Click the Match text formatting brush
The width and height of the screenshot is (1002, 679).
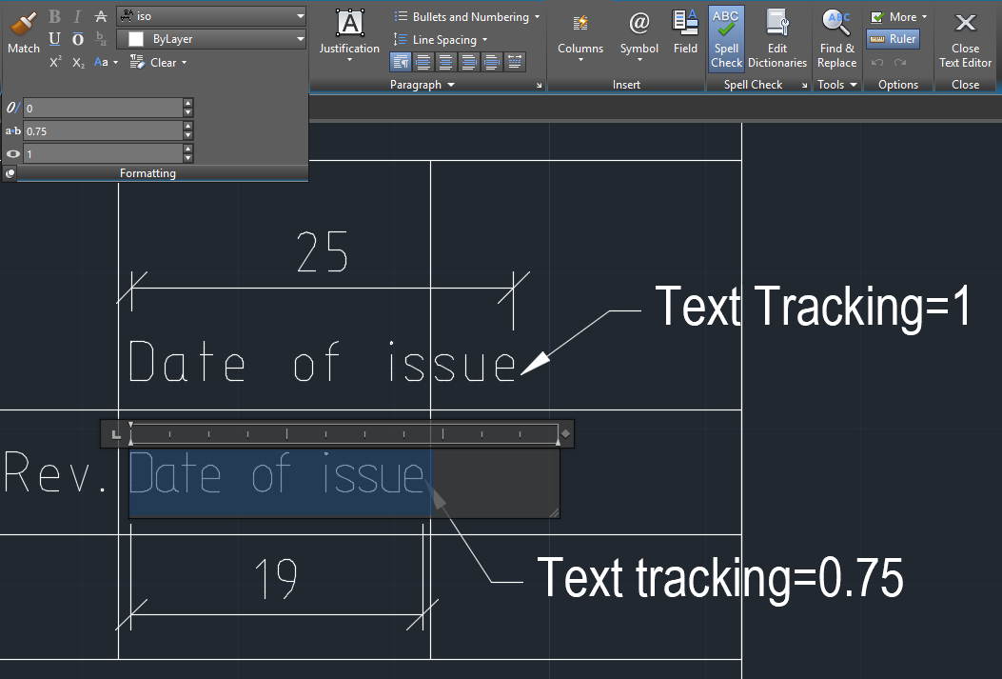(24, 31)
